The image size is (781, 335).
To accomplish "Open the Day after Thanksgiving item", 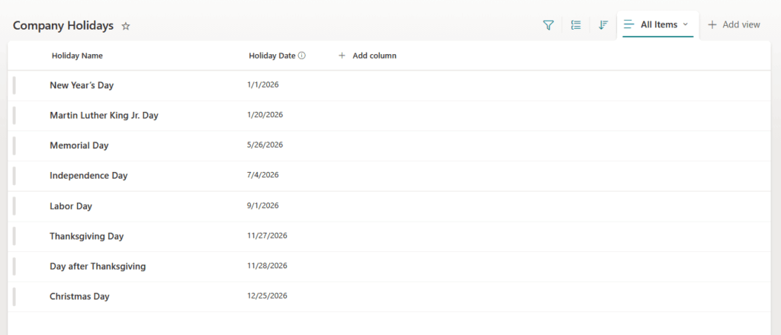I will coord(98,266).
